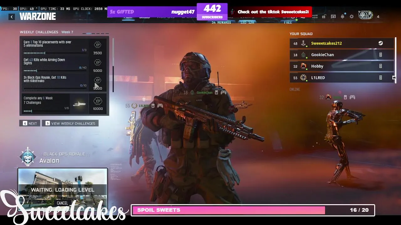Viewport: 401px width, 225px height.
Task: Click the squad list scrollbar
Action: [395, 60]
